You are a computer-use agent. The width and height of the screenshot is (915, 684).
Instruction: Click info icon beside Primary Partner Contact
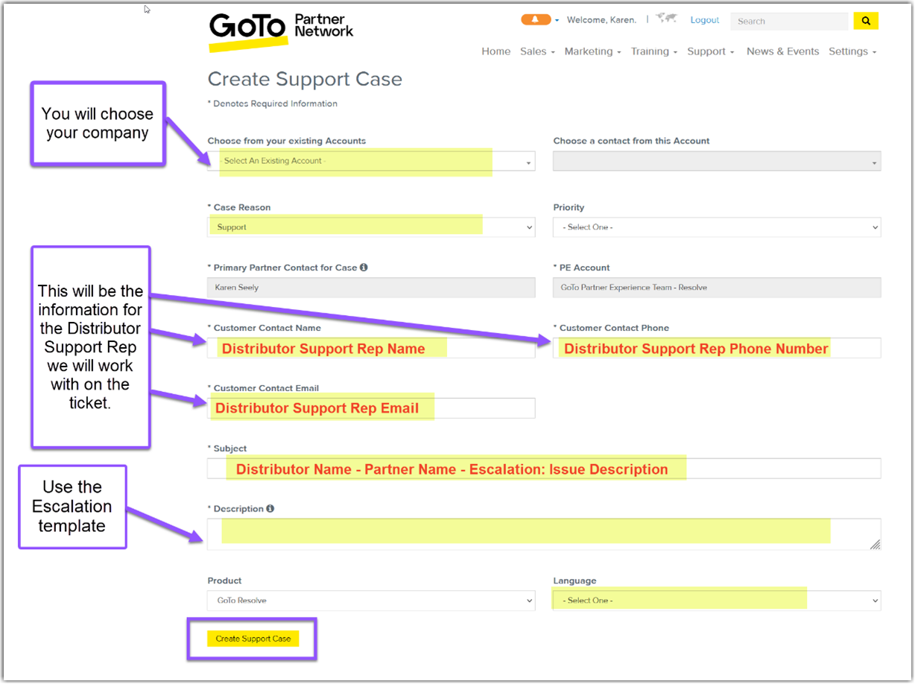click(x=364, y=267)
